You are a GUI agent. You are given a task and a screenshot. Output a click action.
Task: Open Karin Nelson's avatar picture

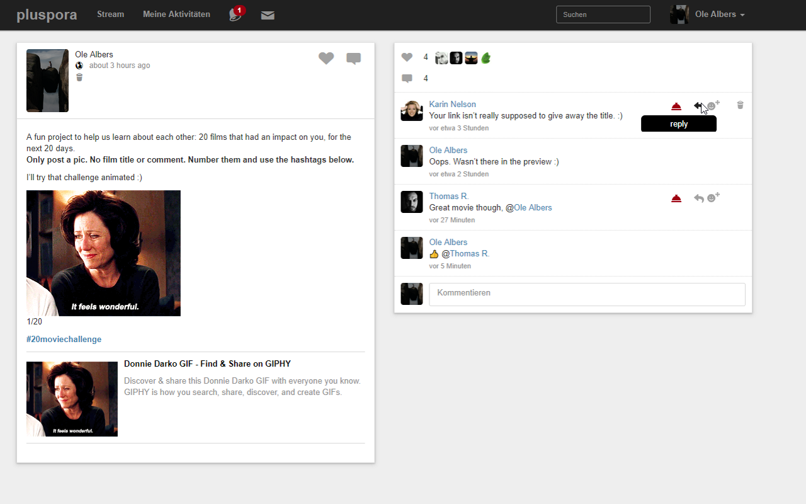pyautogui.click(x=412, y=110)
